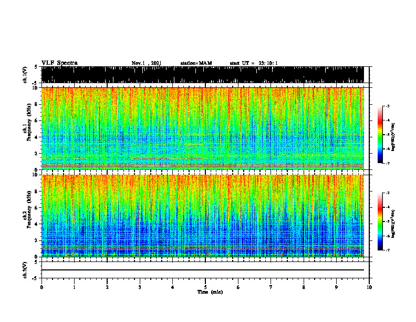Image resolution: width=416 pixels, height=322 pixels.
Task: Click the ch.2 spectrogram color bar
Action: point(380,222)
